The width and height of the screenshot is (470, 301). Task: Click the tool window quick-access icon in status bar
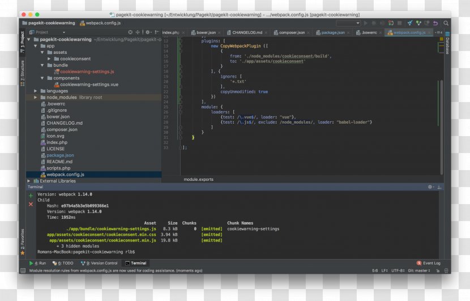coord(23,271)
